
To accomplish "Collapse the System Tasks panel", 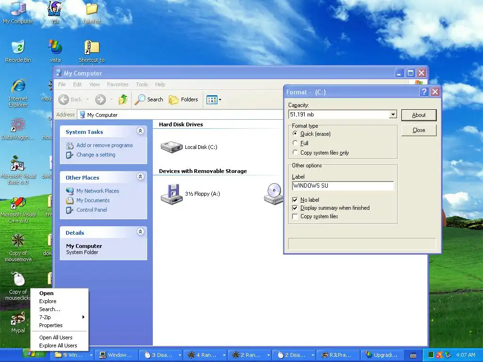I will pos(140,131).
